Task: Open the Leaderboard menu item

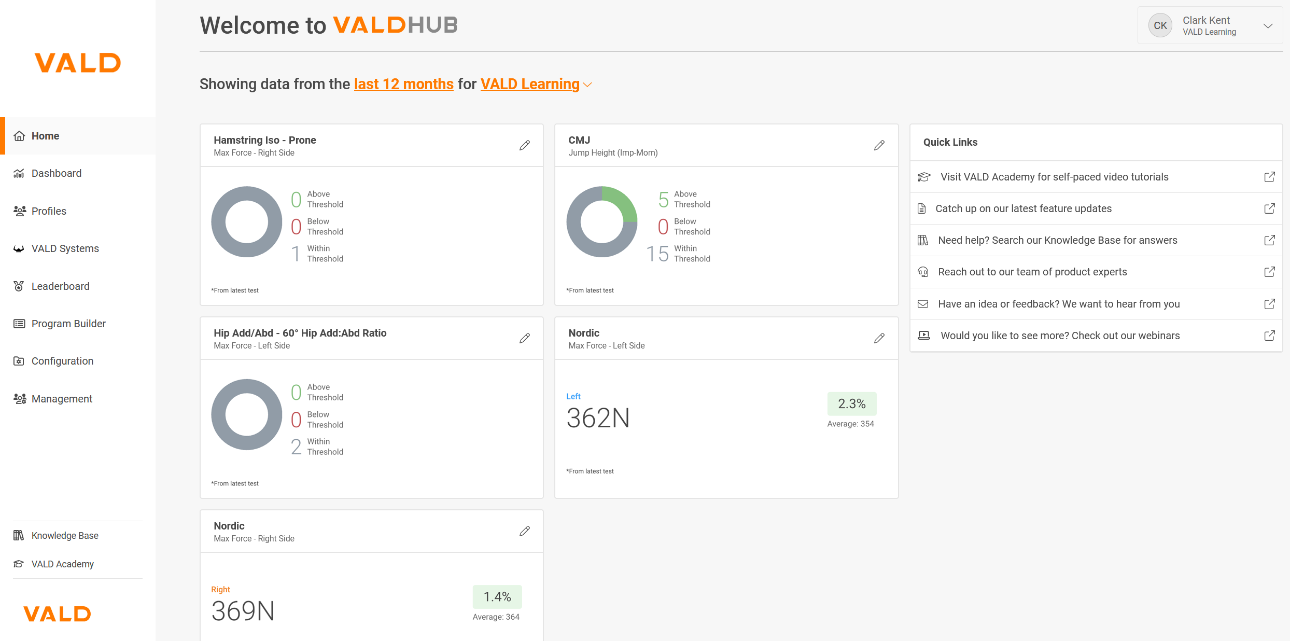Action: click(x=60, y=286)
